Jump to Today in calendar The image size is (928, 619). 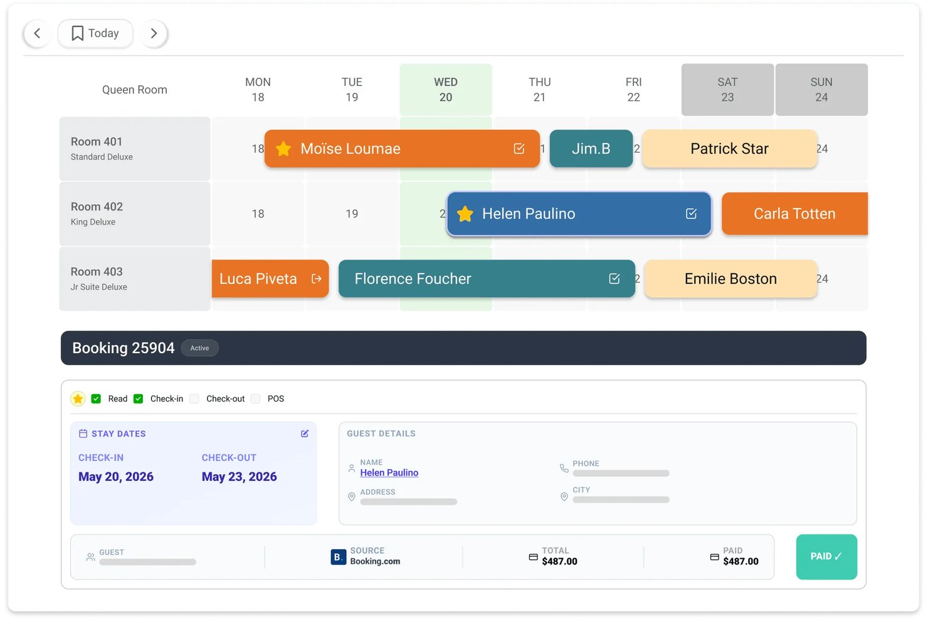click(x=95, y=33)
